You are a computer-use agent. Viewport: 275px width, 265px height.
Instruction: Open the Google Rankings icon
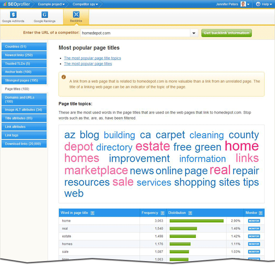(45, 15)
